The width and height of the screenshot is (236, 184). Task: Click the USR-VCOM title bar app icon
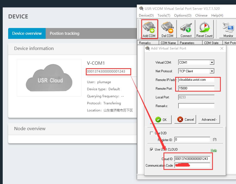[141, 8]
